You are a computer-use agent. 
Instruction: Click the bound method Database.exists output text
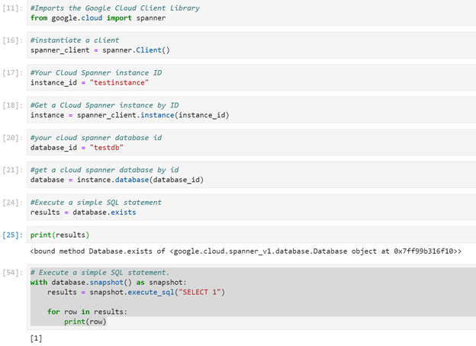pos(246,251)
